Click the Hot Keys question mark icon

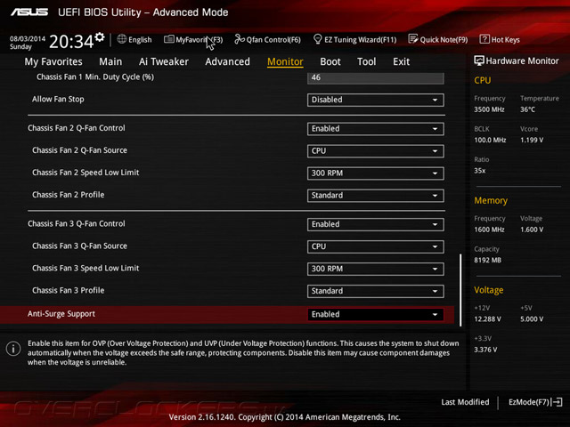484,39
